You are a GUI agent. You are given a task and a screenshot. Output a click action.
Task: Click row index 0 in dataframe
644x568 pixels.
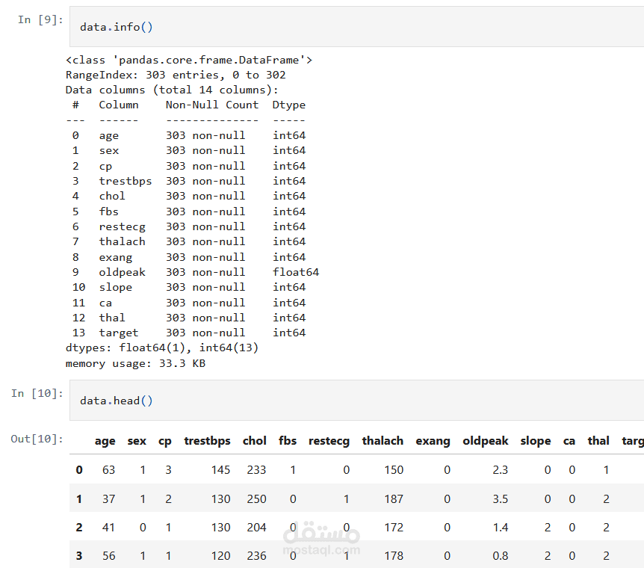pyautogui.click(x=79, y=470)
